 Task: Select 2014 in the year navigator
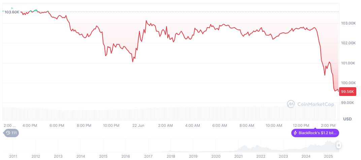point(80,156)
